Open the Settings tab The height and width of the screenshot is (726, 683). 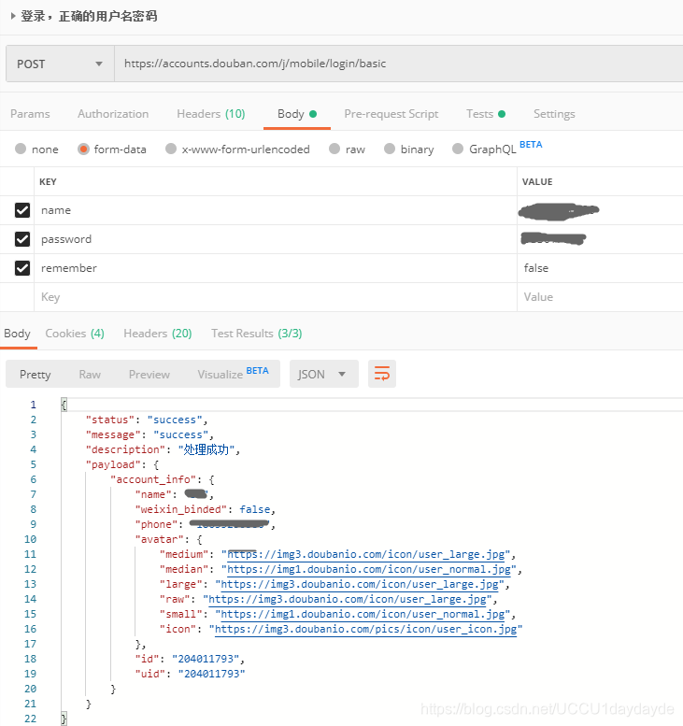(x=554, y=114)
